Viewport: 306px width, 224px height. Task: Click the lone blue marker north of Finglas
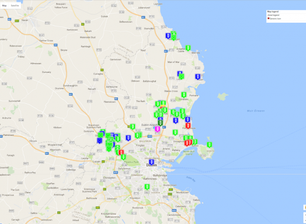click(128, 138)
